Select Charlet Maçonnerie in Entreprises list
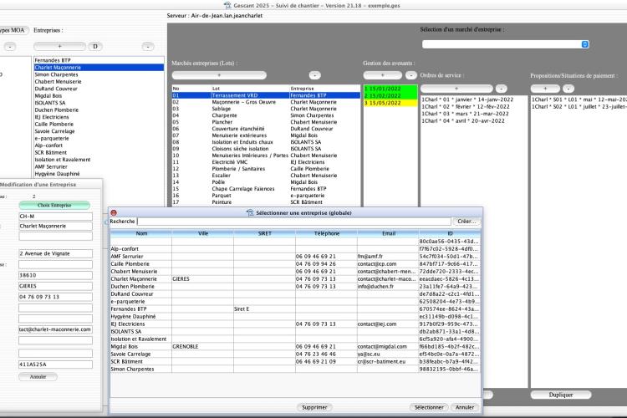 99,68
